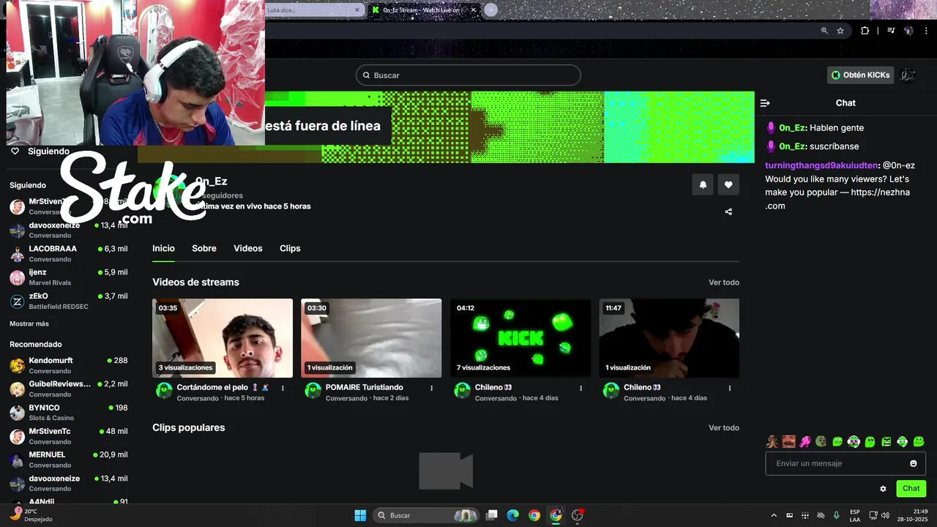This screenshot has width=937, height=527.
Task: Open the Cortándome el pelo video thumbnail
Action: 223,338
